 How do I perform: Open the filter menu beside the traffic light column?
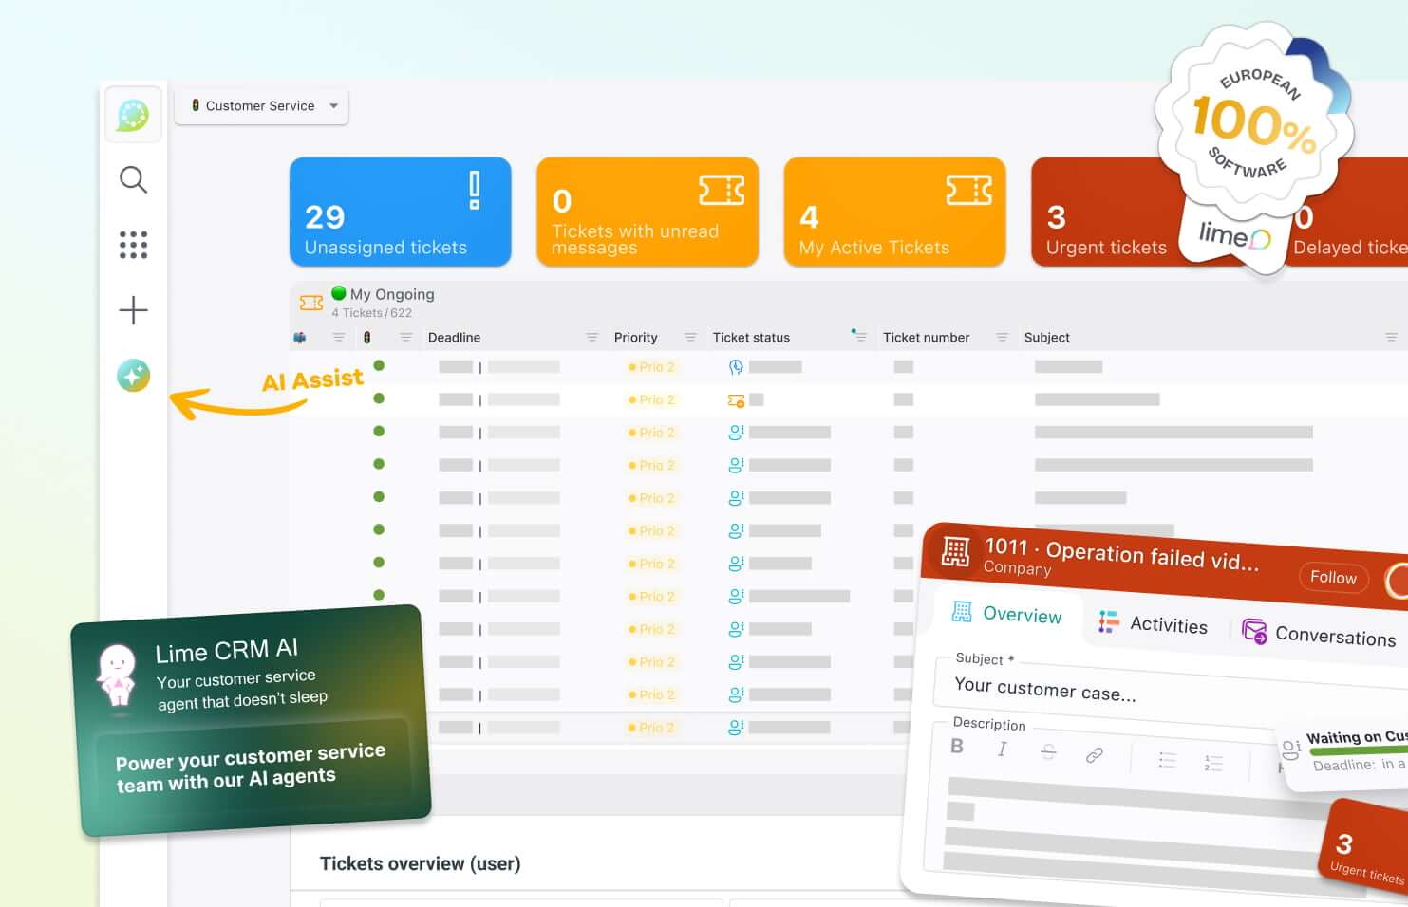coord(405,338)
